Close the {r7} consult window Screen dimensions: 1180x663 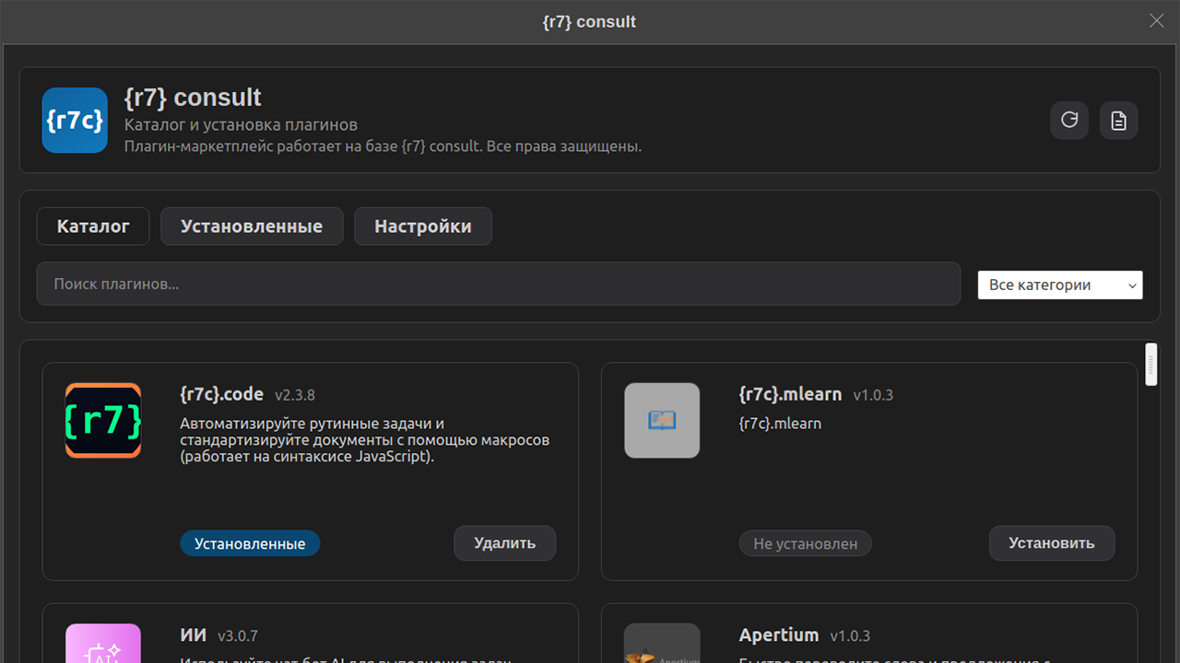coord(1156,21)
